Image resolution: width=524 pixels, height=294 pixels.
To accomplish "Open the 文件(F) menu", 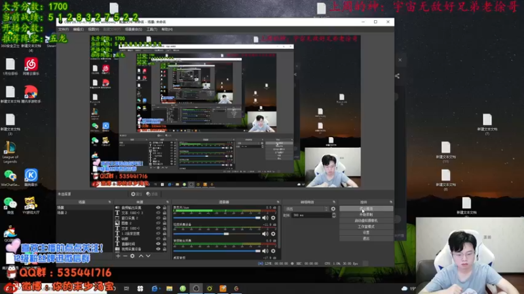I will (x=64, y=29).
